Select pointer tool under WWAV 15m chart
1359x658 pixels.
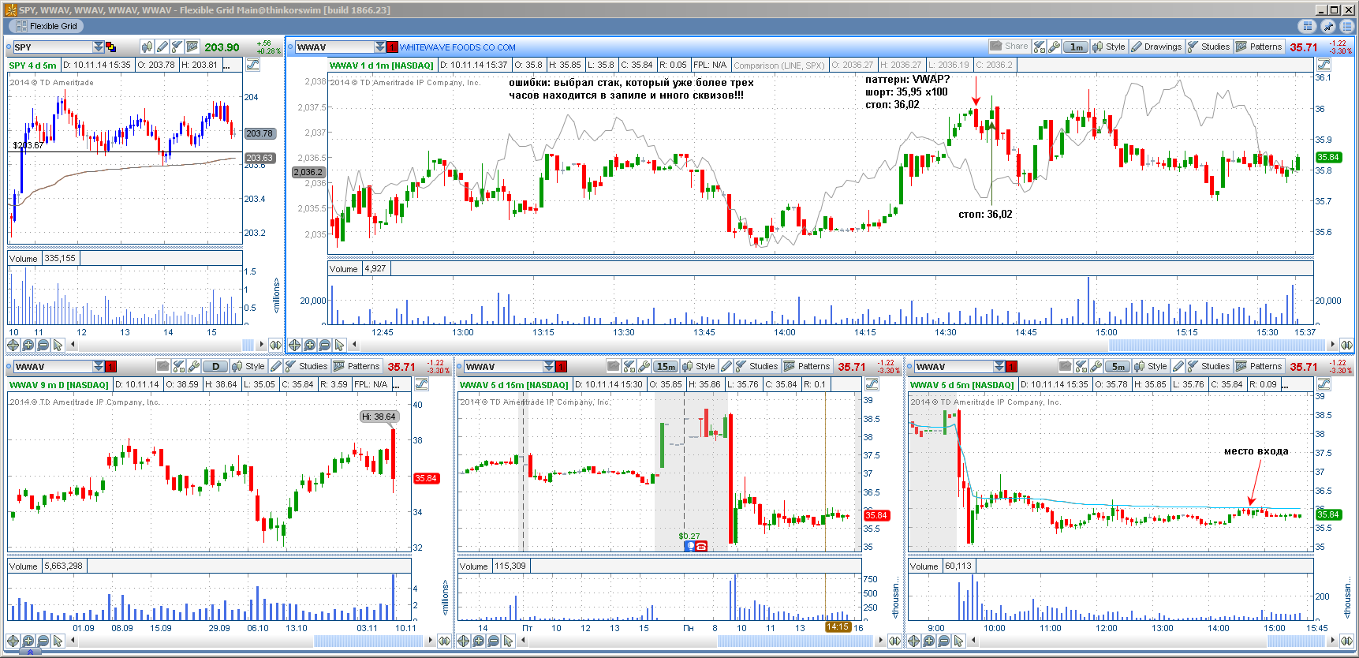509,641
